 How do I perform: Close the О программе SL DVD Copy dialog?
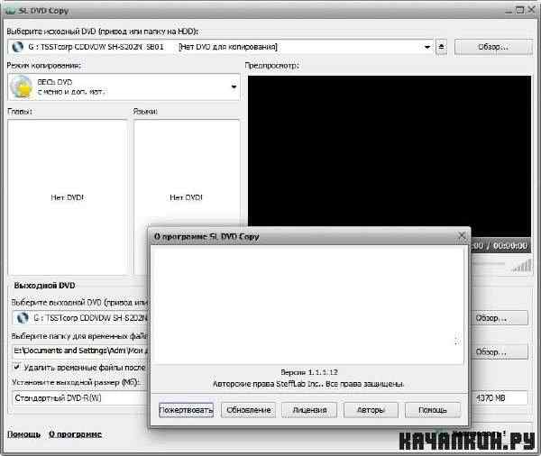pos(462,236)
